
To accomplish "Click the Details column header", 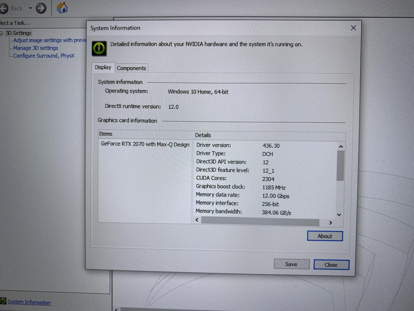I will [203, 135].
